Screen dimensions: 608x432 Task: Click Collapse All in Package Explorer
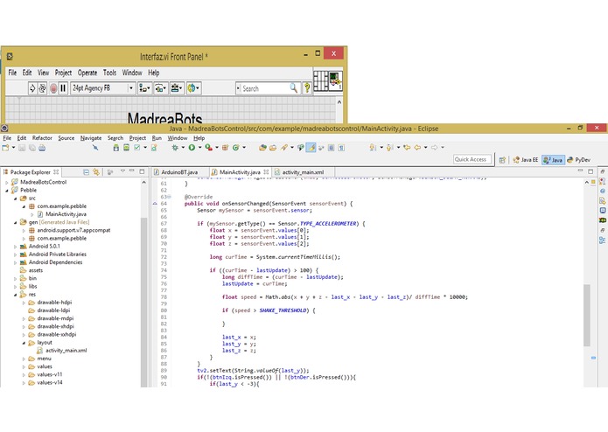[86, 172]
